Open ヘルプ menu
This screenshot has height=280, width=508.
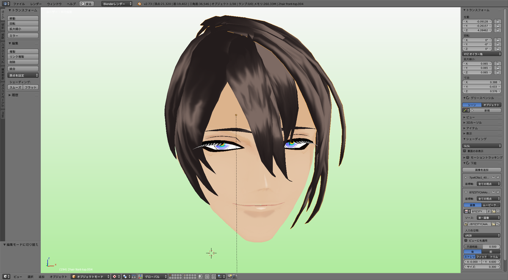(x=71, y=3)
